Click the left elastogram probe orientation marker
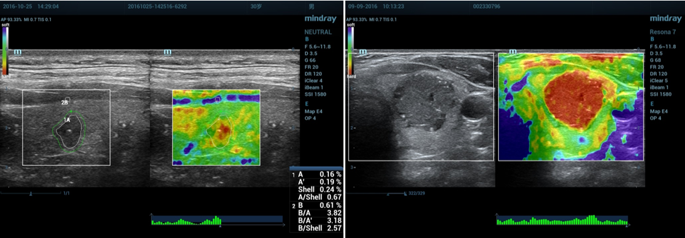Screen dimensions: 685x238 [x=167, y=51]
